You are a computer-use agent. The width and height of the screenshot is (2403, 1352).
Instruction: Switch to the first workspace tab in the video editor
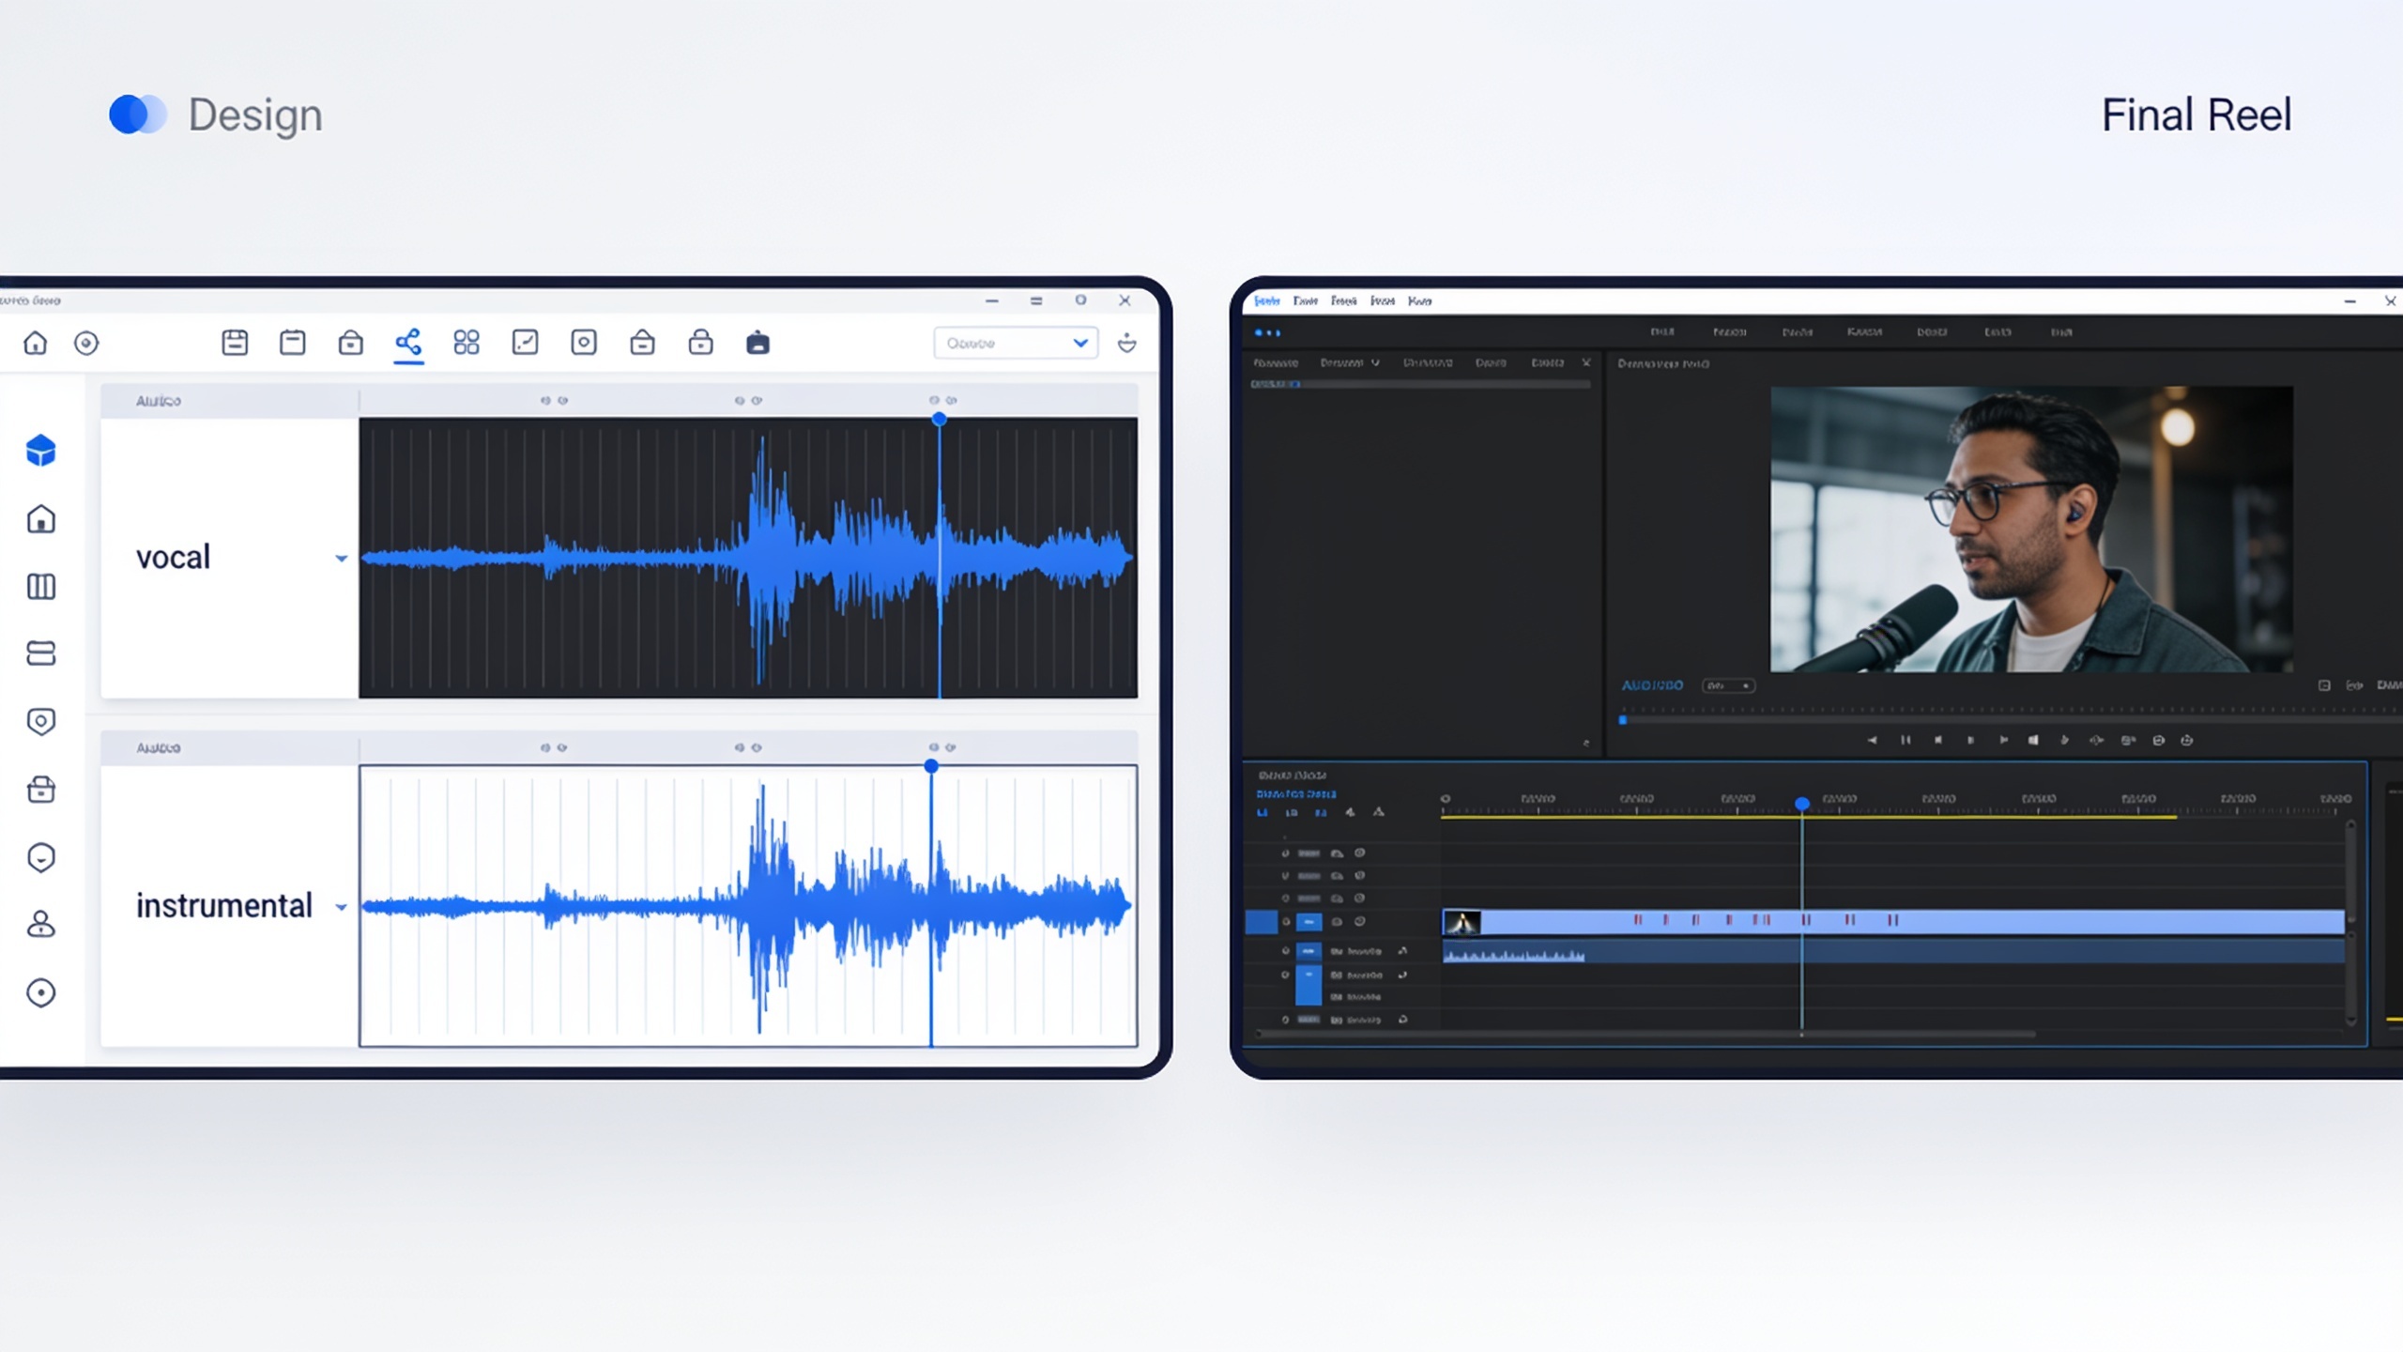click(1662, 332)
